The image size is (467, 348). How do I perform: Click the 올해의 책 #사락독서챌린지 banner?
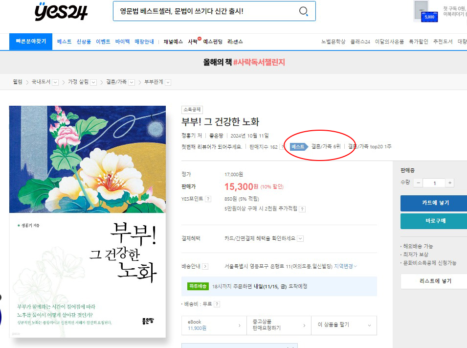pos(244,62)
